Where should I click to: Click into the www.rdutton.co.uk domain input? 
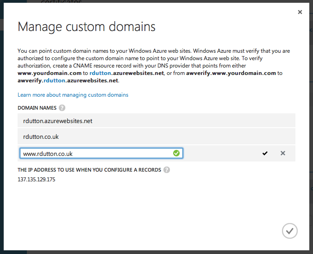[x=101, y=153]
